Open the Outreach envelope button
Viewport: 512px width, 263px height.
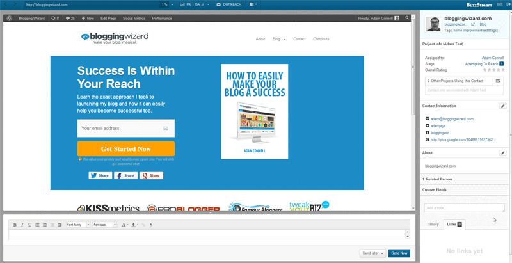click(x=229, y=4)
